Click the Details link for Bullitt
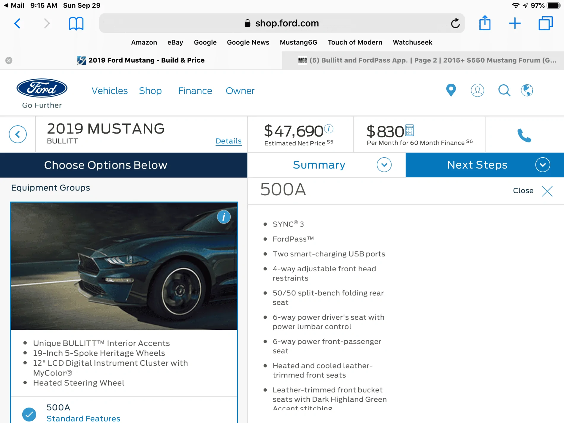This screenshot has width=564, height=423. coord(229,141)
